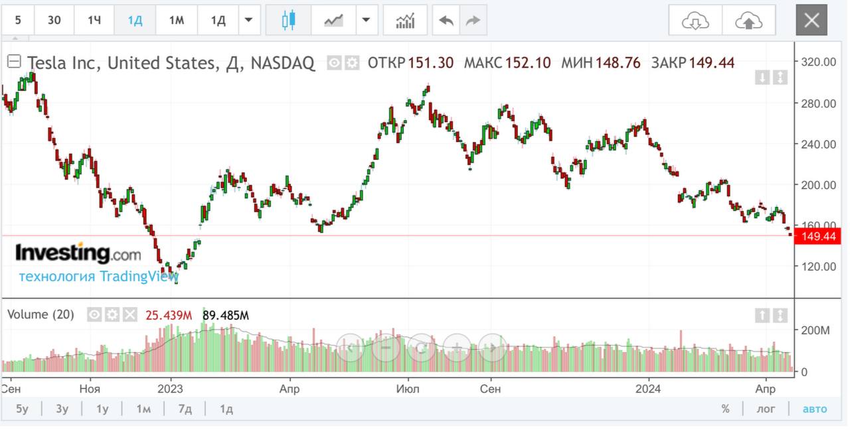Select the candlestick chart type icon
This screenshot has width=850, height=445.
(288, 20)
